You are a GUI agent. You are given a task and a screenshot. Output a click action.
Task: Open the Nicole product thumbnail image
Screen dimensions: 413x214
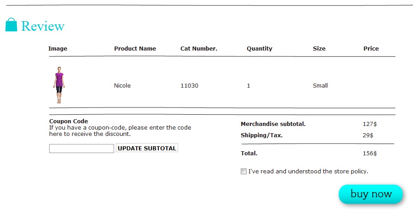click(x=59, y=85)
